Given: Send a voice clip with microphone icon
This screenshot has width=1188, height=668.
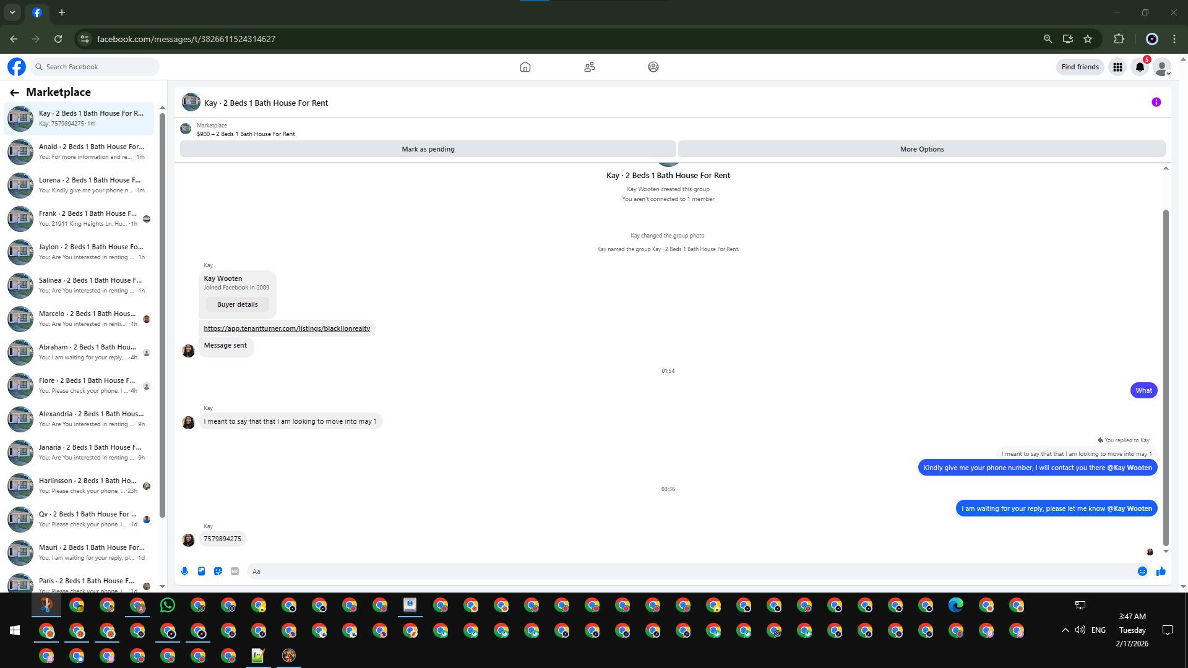Looking at the screenshot, I should (x=184, y=572).
